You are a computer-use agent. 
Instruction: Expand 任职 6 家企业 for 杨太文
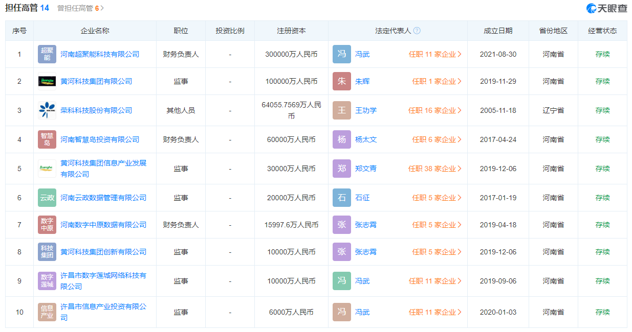[x=437, y=139]
